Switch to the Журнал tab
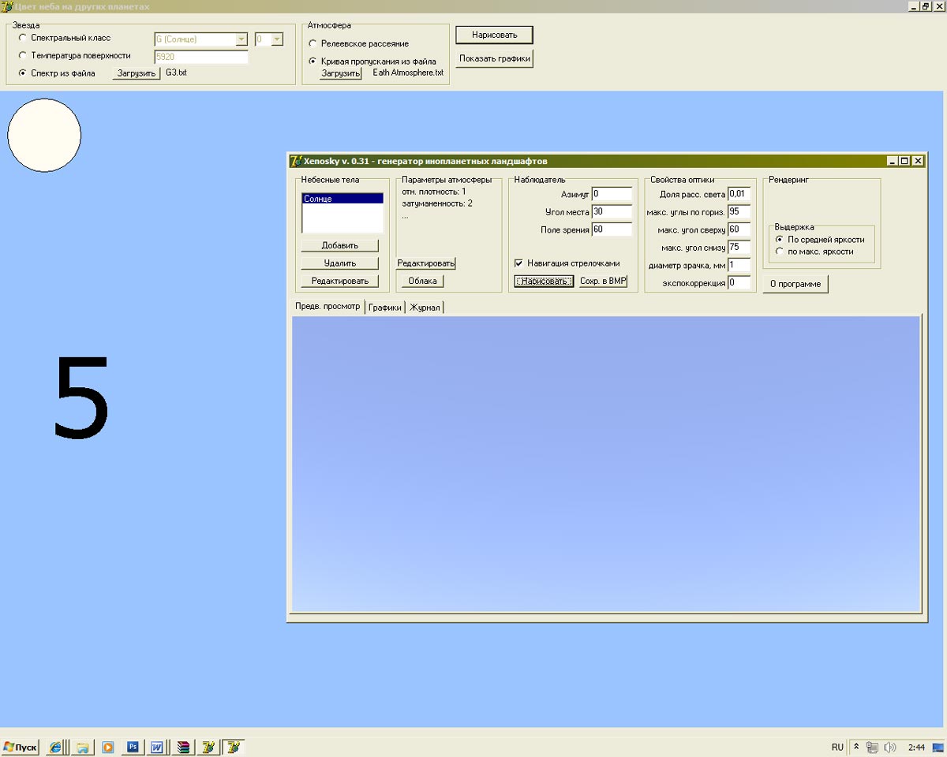Image resolution: width=947 pixels, height=757 pixels. click(x=425, y=308)
